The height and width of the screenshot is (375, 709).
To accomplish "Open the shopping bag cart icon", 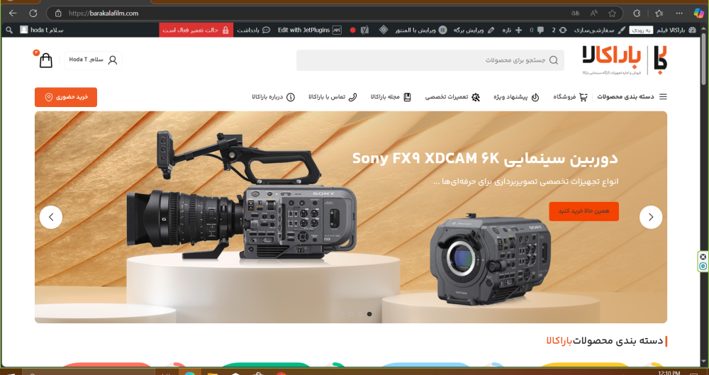I will 45,60.
